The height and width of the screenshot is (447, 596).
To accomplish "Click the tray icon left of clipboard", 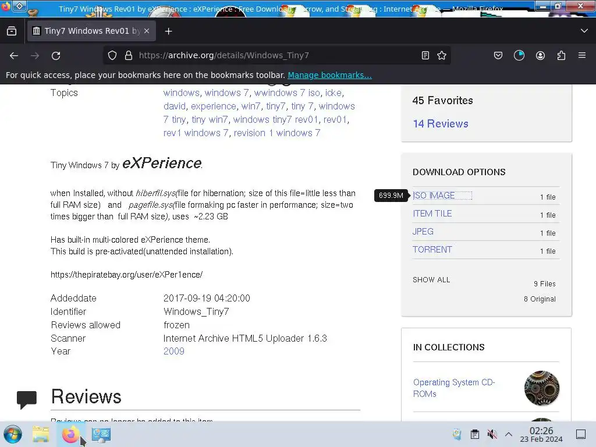I will 457,434.
